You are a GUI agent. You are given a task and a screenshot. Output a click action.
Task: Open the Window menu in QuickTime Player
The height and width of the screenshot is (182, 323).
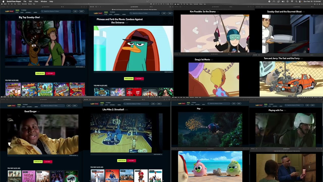click(x=44, y=2)
